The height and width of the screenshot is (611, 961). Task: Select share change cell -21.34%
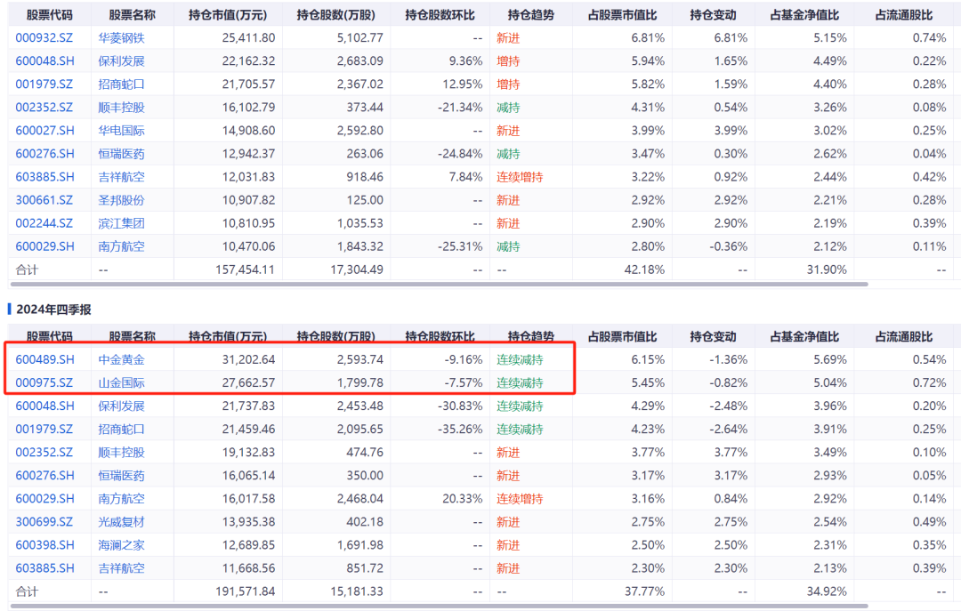pos(460,108)
